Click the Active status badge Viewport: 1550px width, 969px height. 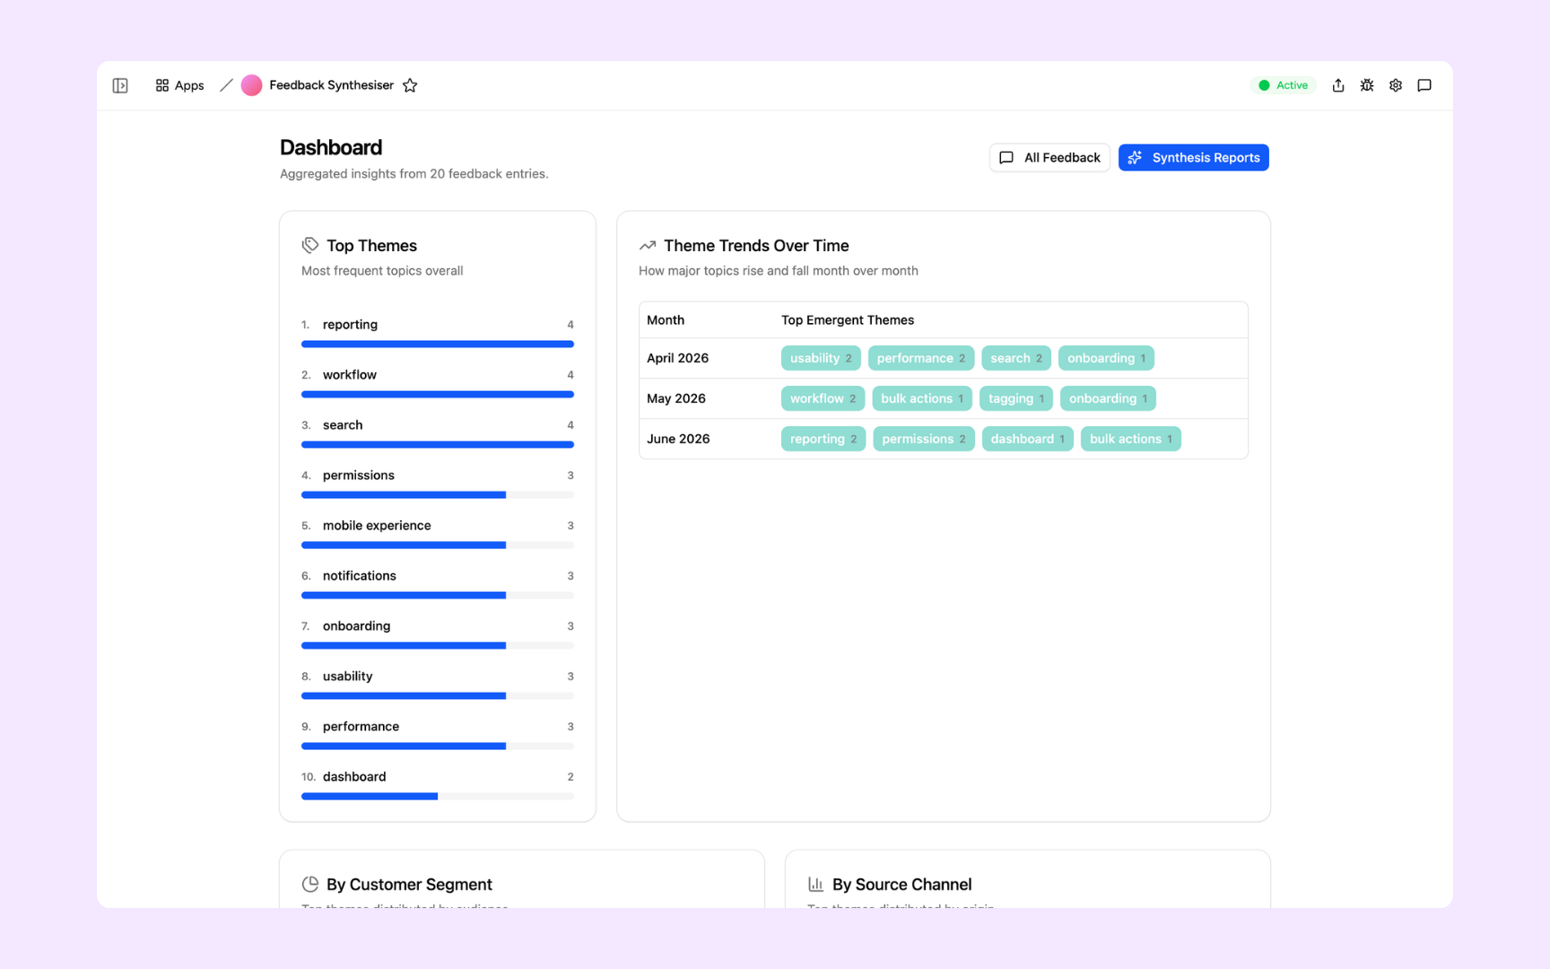point(1284,85)
